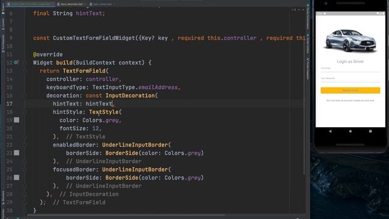
Task: Click the 'required this.controller' parameter
Action: [217, 38]
